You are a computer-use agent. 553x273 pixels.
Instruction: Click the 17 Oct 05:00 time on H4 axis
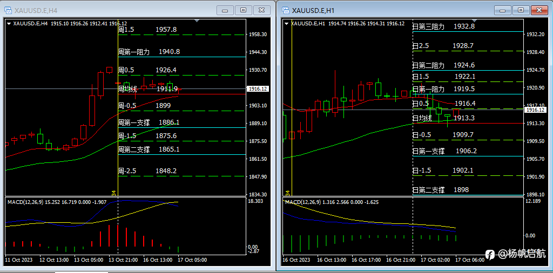193,260
